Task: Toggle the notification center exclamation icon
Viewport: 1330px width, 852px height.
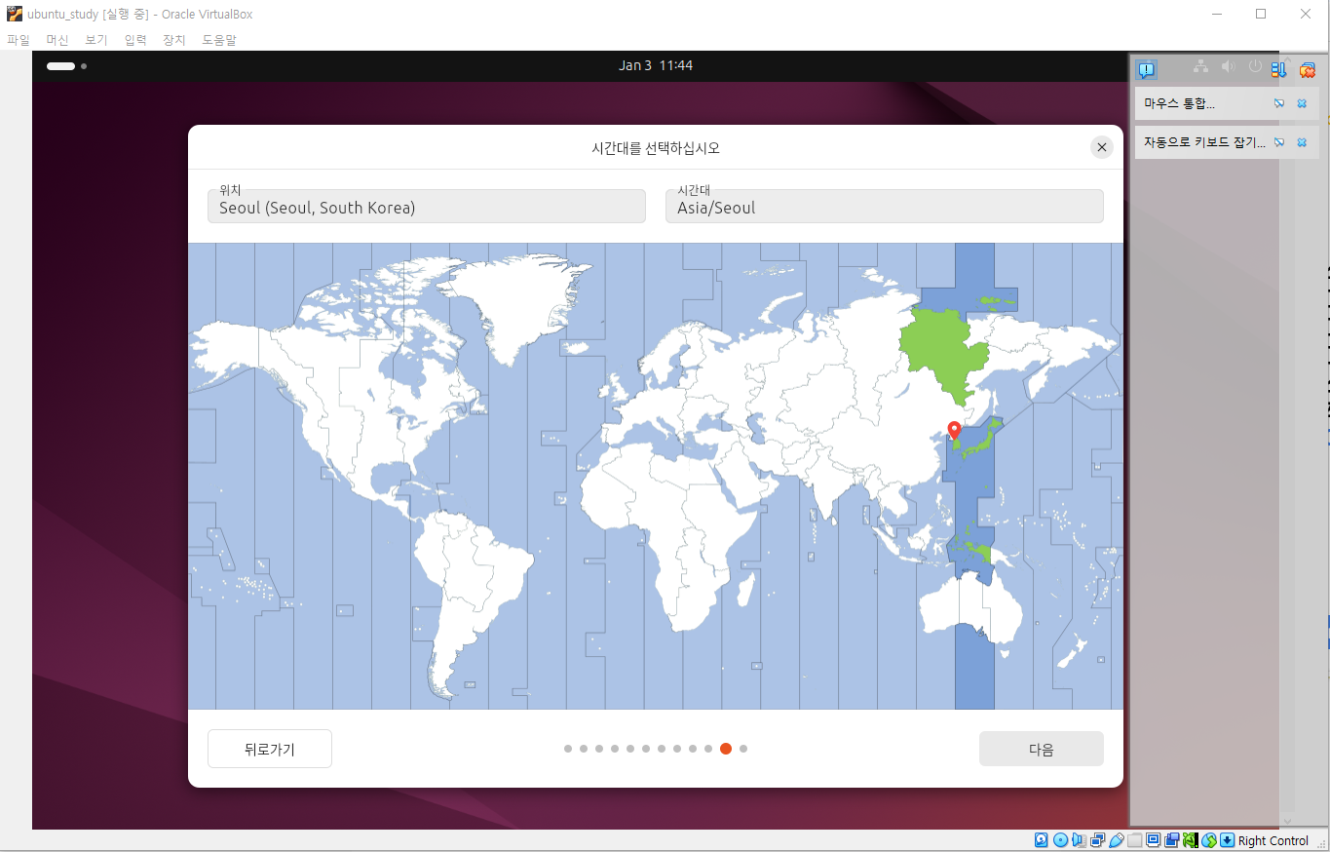Action: (1146, 69)
